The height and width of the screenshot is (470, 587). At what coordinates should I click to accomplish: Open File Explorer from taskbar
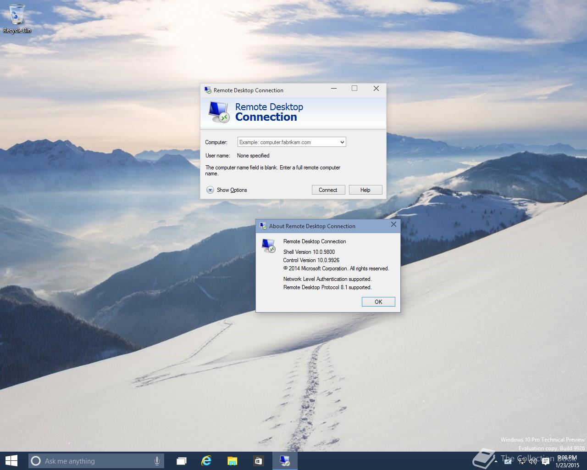[x=233, y=461]
